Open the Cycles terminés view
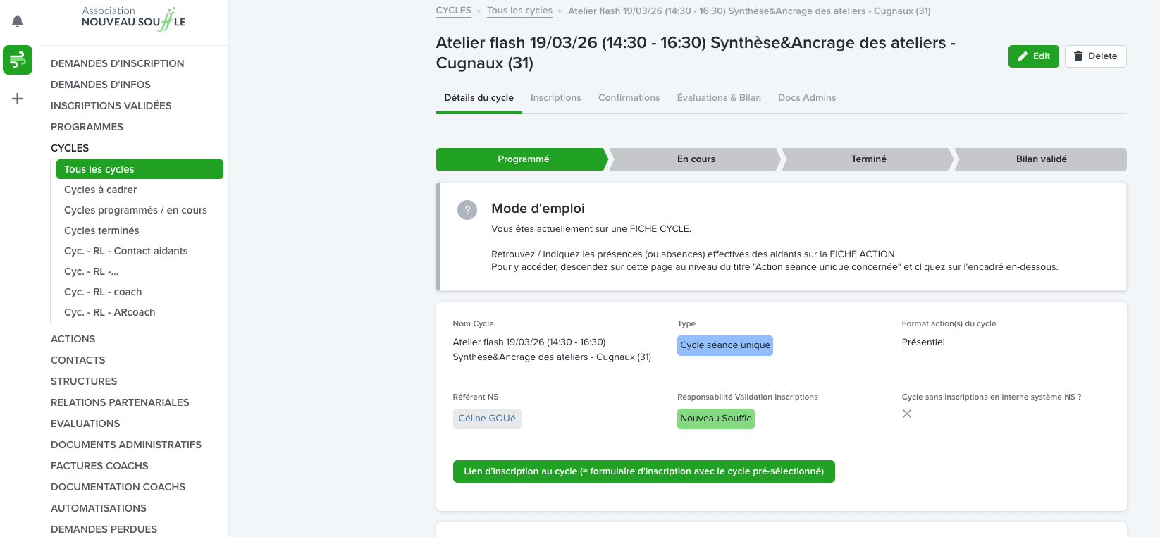This screenshot has height=537, width=1160. pos(101,230)
